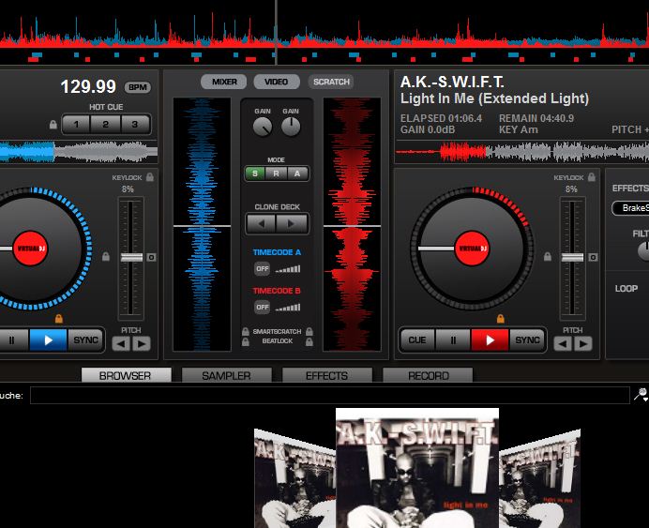Toggle left SMARTSCRATCH lock
This screenshot has height=528, width=649.
(246, 331)
